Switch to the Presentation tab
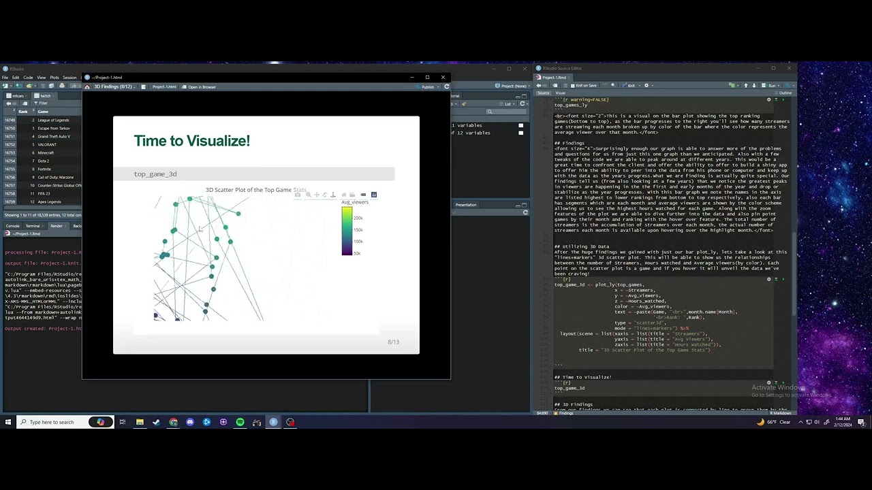Image resolution: width=872 pixels, height=490 pixels. (x=466, y=205)
